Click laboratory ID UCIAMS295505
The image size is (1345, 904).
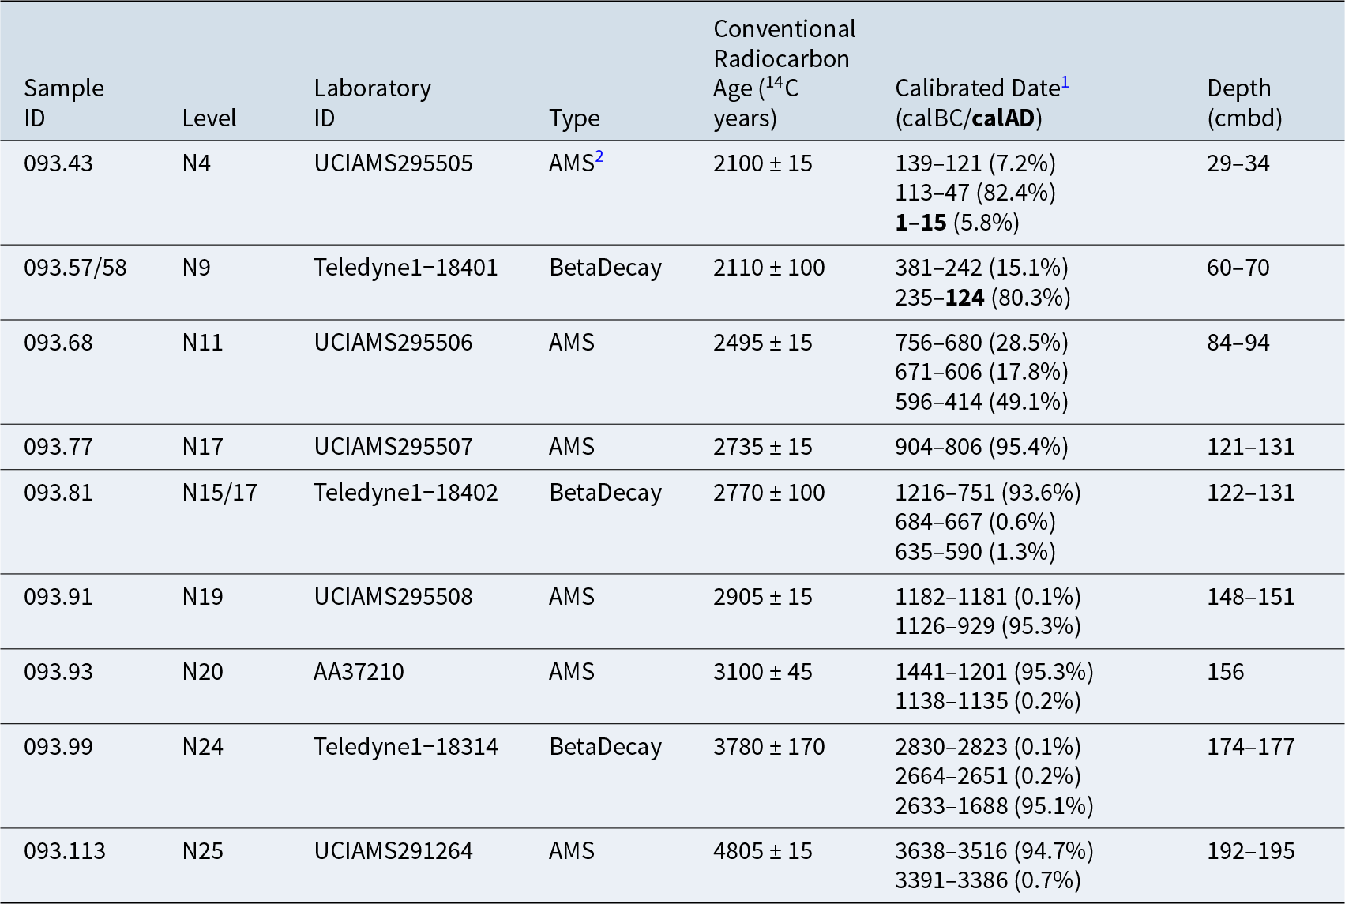[393, 163]
